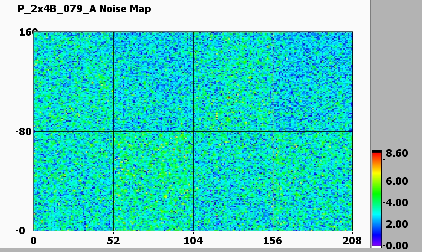Select the bottom-right heatmap section below row 80
The height and width of the screenshot is (252, 422).
coord(313,181)
